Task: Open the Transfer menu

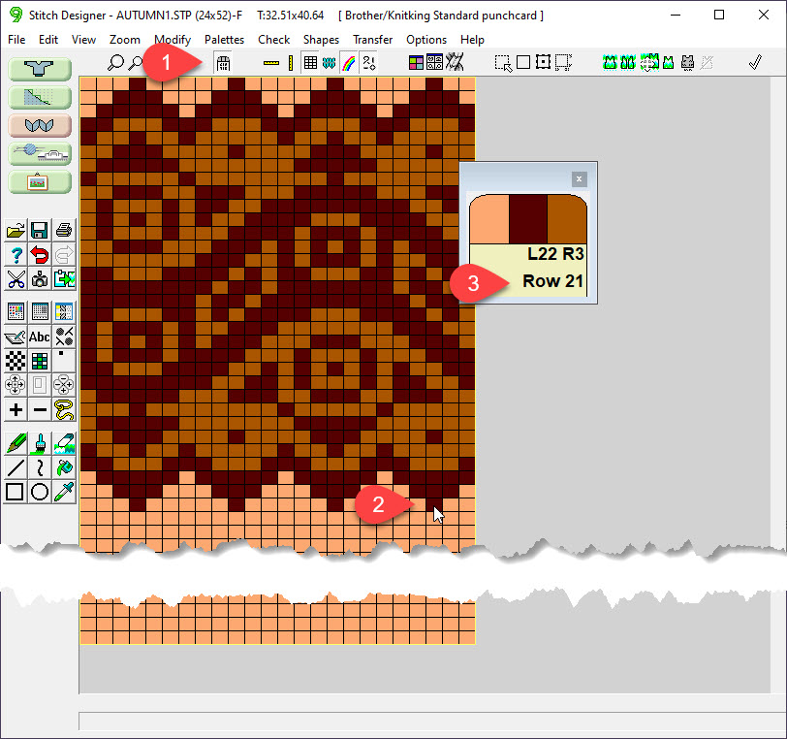Action: pos(372,40)
